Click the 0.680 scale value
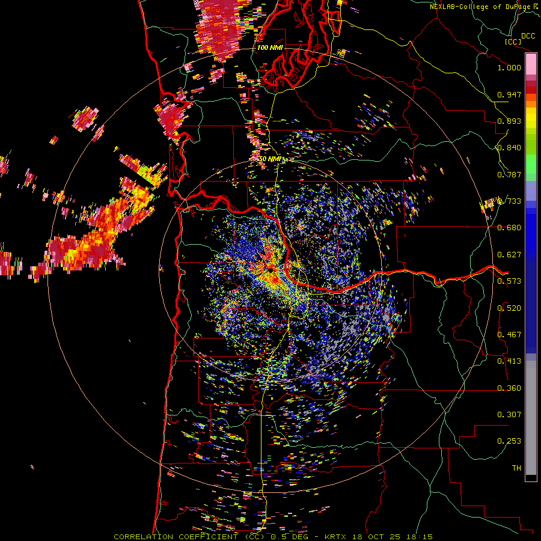This screenshot has height=541, width=541. (509, 228)
